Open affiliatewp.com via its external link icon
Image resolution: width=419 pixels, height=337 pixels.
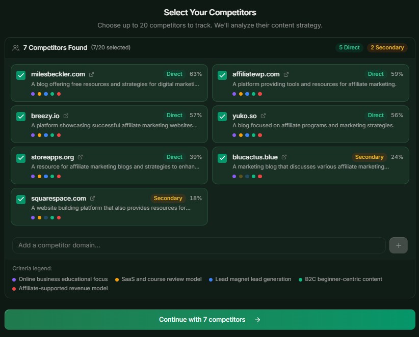click(x=286, y=73)
